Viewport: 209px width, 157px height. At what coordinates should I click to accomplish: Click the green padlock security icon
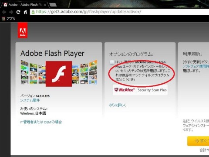[33, 12]
